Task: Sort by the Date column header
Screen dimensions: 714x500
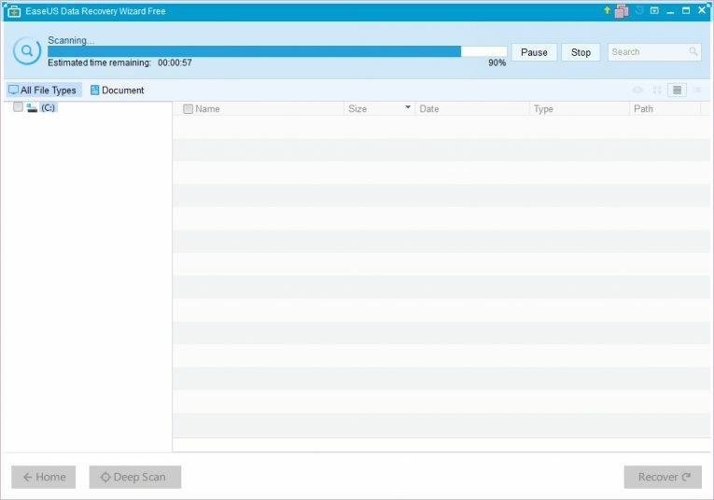Action: (429, 109)
